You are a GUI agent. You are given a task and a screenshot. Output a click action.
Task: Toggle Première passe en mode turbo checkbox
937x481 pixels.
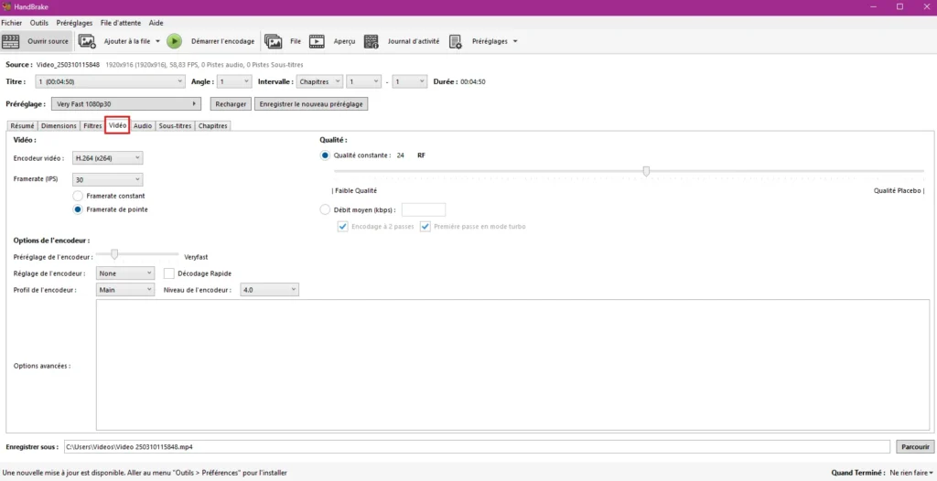(x=425, y=227)
